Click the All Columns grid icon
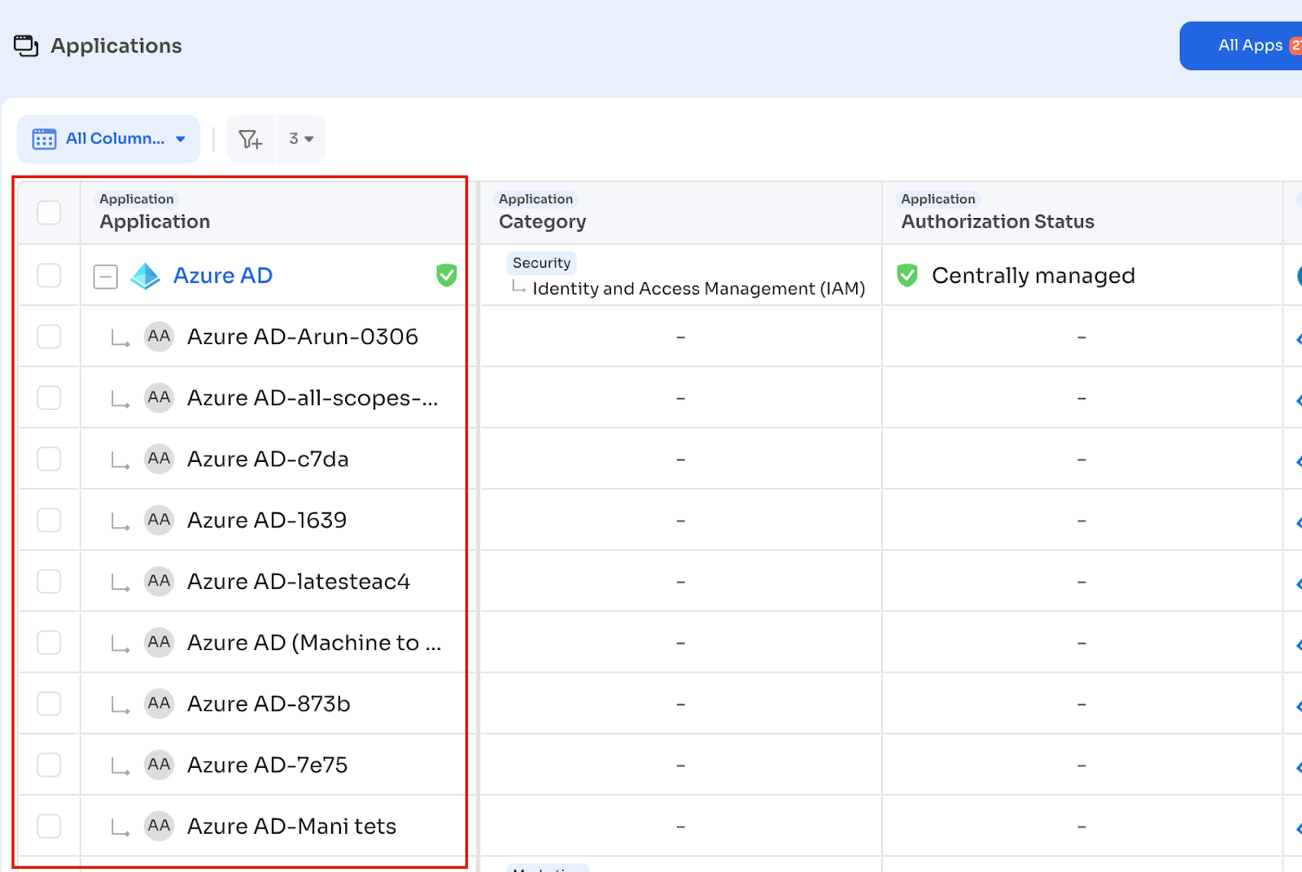 pos(44,139)
